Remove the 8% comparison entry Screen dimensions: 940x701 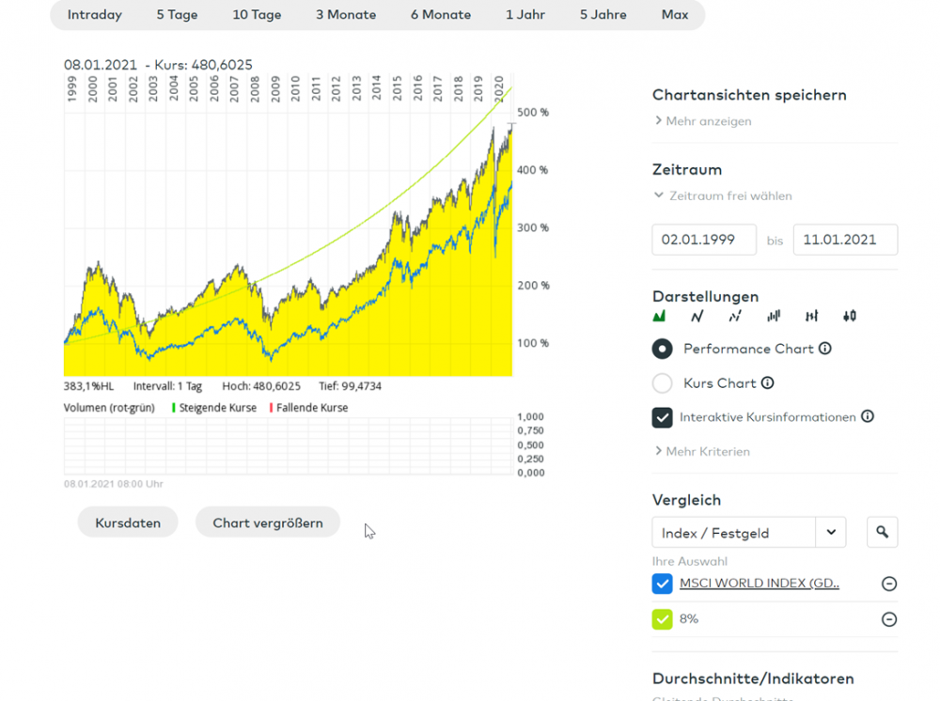889,619
